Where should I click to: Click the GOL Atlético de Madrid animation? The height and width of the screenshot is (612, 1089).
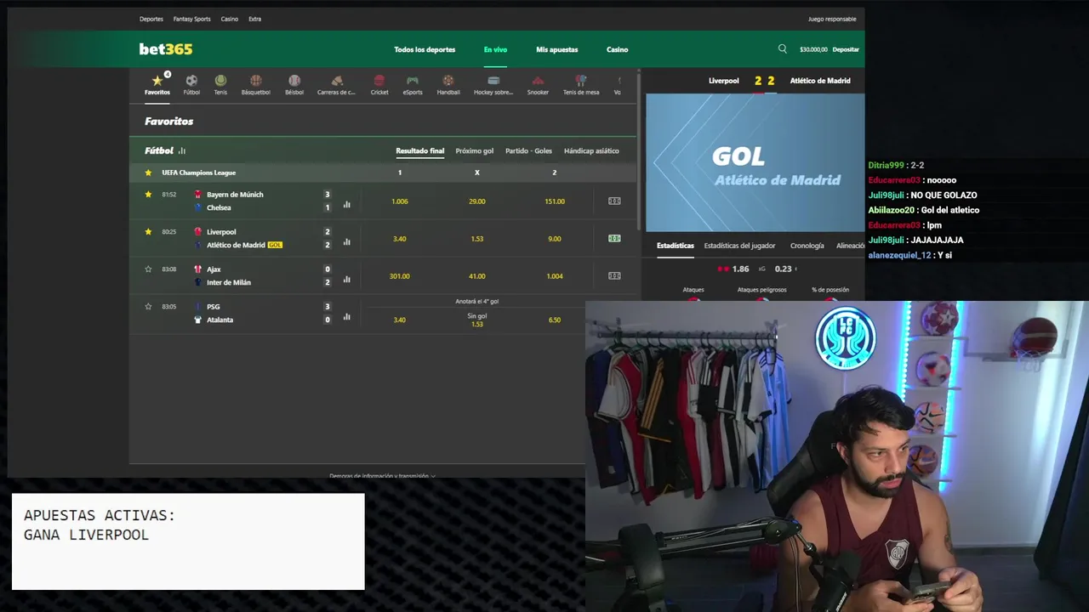(x=755, y=162)
